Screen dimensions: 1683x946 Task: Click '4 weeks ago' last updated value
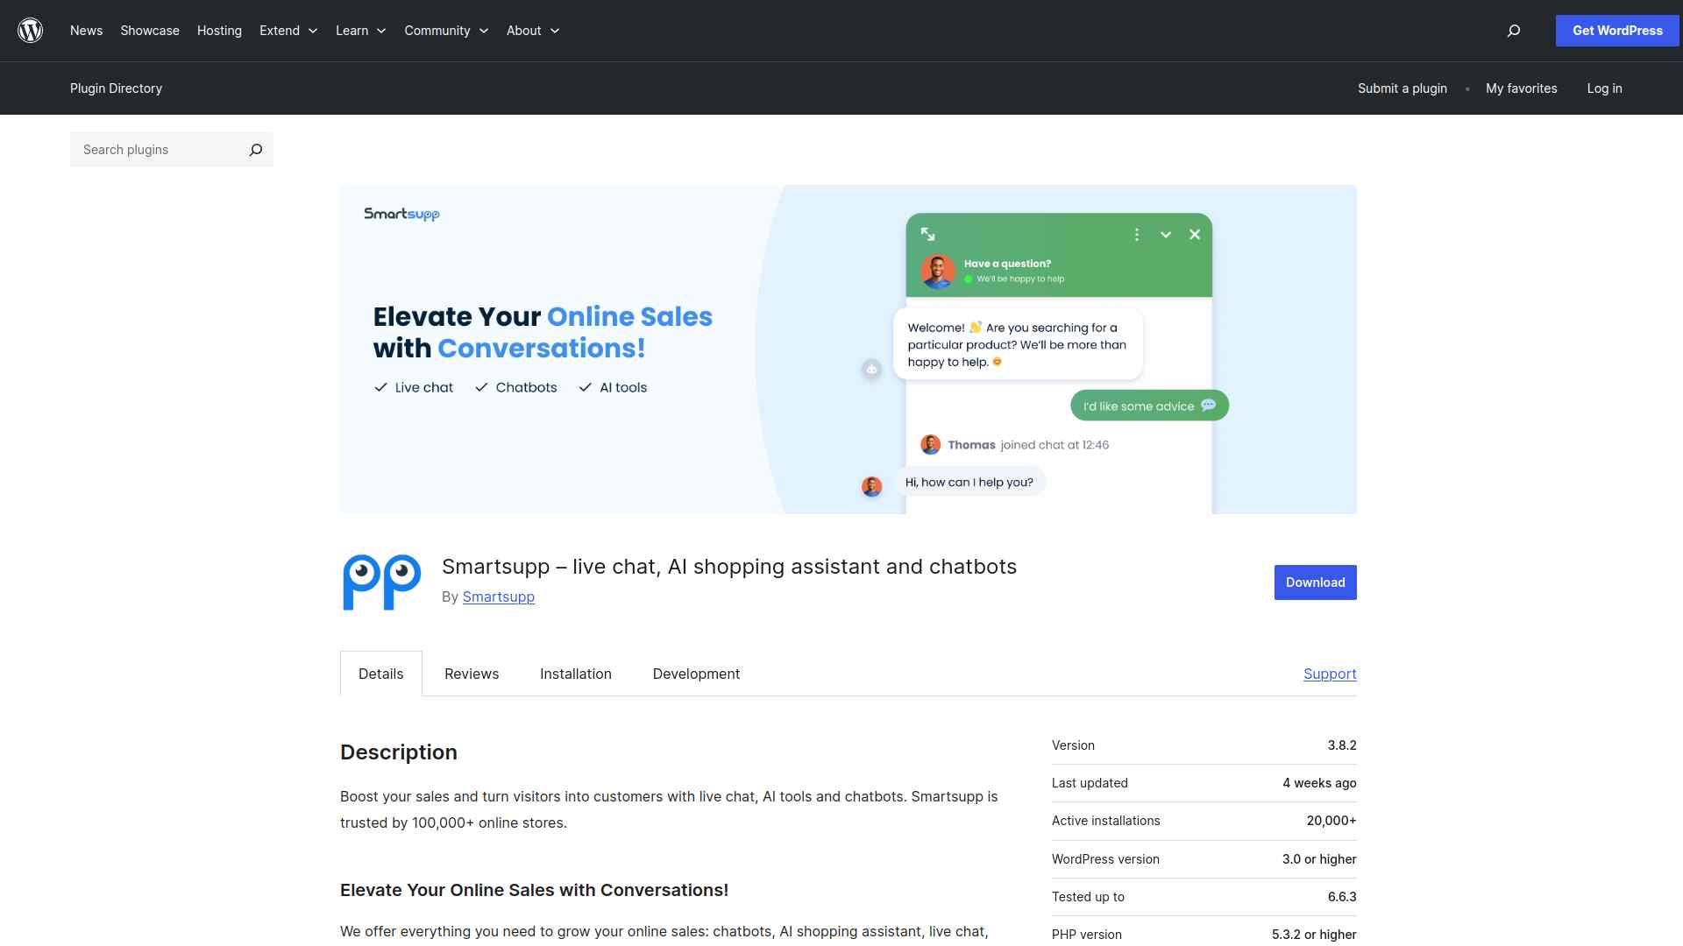click(x=1319, y=783)
